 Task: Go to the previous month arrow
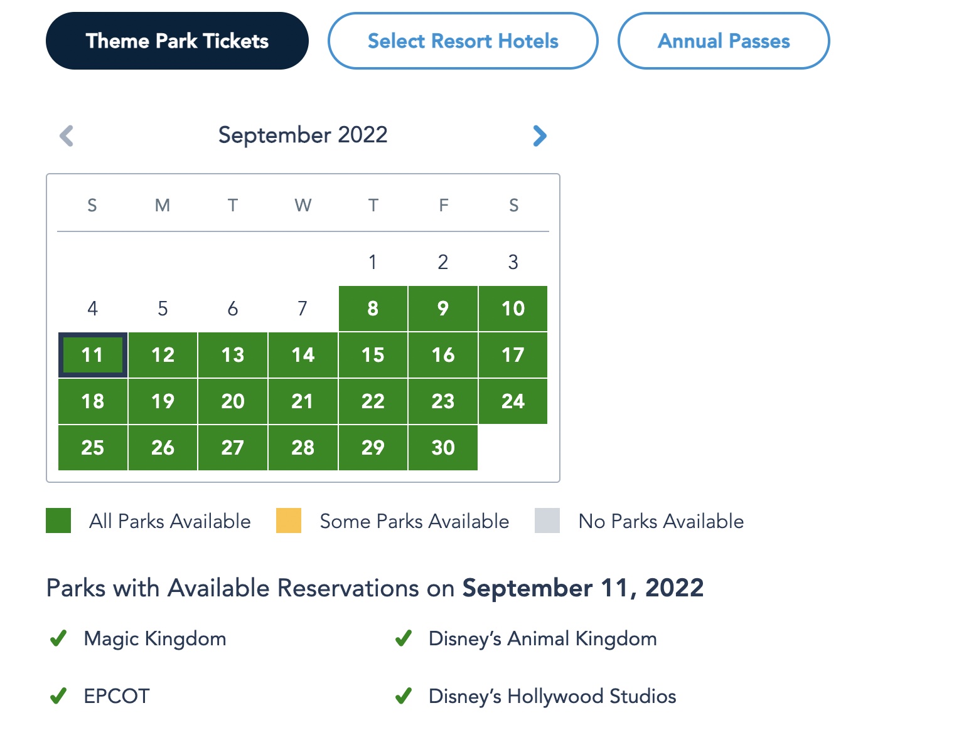[67, 135]
